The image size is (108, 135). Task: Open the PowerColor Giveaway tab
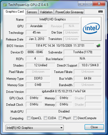[x=69, y=12]
